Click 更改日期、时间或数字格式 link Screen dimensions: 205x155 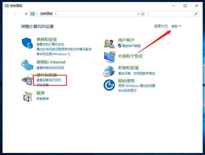click(x=137, y=74)
